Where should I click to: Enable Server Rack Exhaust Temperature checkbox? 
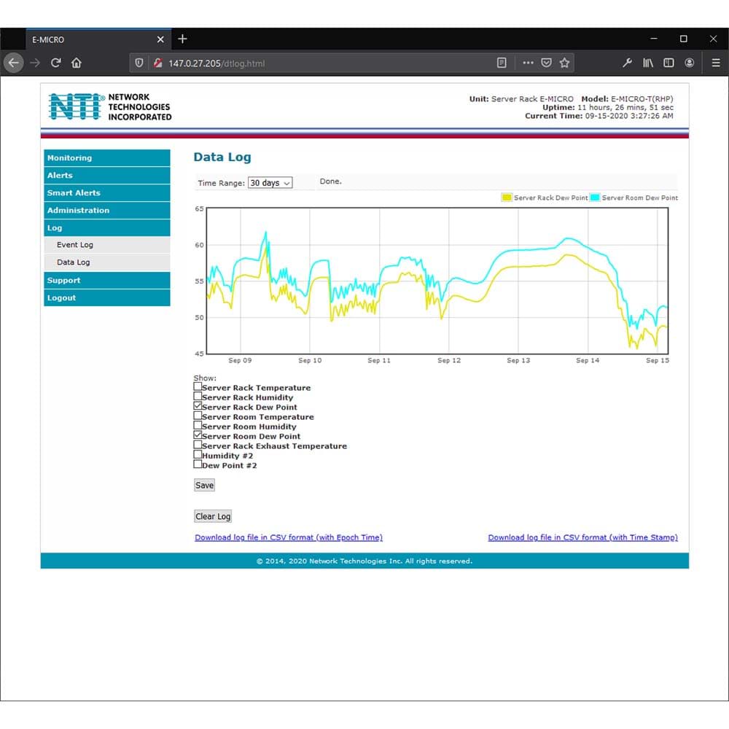tap(198, 445)
